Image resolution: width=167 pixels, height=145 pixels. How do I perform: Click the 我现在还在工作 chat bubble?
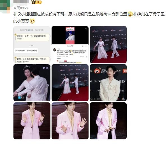pyautogui.click(x=26, y=50)
